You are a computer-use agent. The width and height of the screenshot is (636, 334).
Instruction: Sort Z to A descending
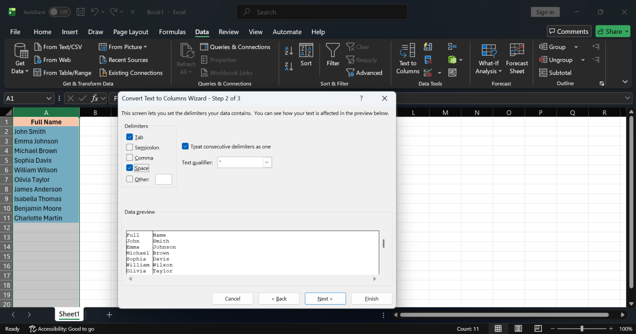289,66
